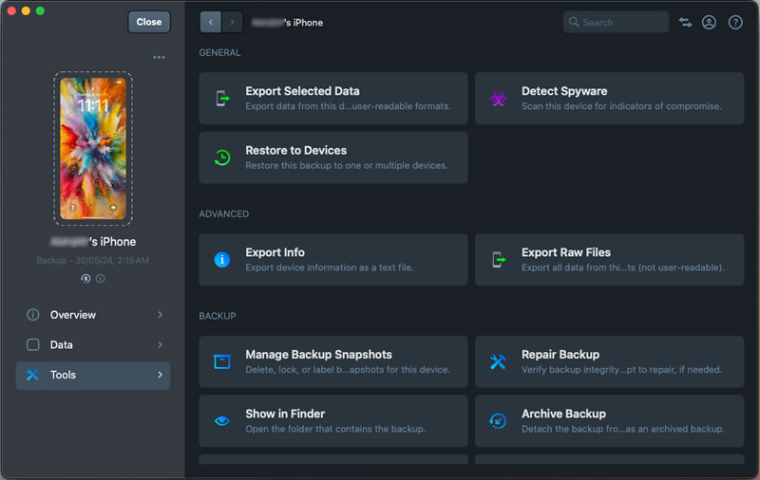
Task: Open Export Raw Files tool
Action: 609,260
